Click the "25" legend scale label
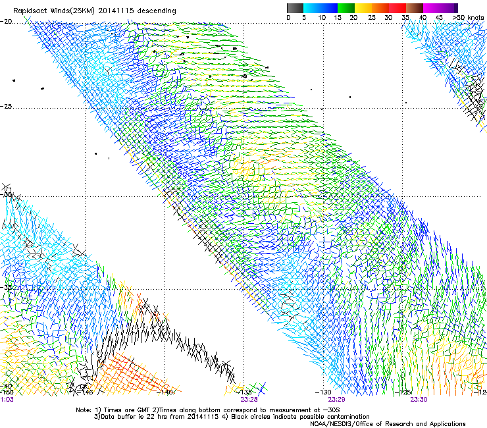The image size is (487, 428). coord(372,18)
